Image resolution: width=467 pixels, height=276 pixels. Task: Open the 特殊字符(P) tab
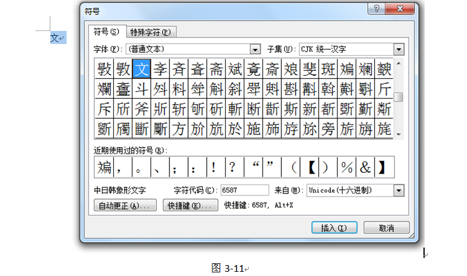151,32
